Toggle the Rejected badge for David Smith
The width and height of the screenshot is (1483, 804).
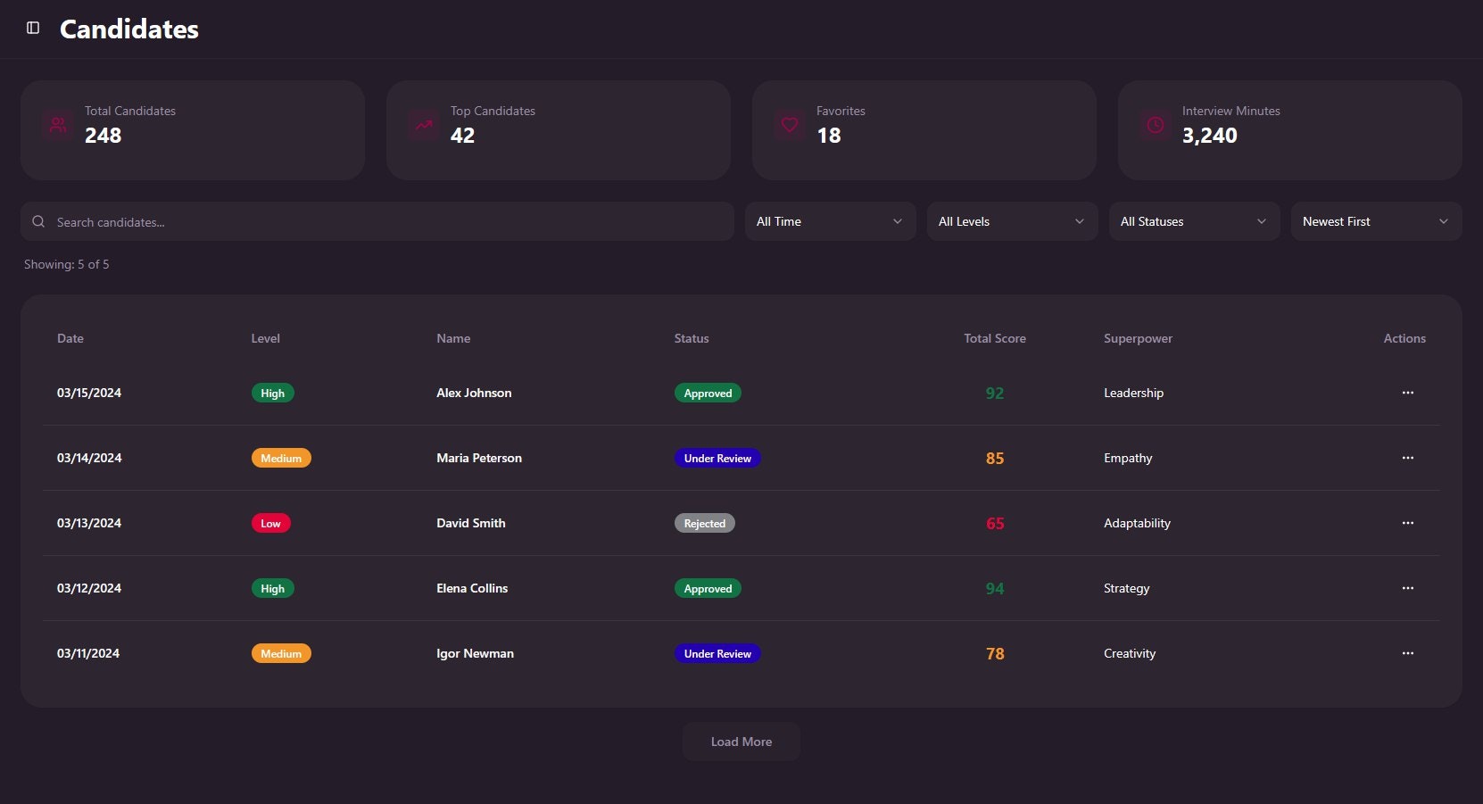(x=705, y=523)
